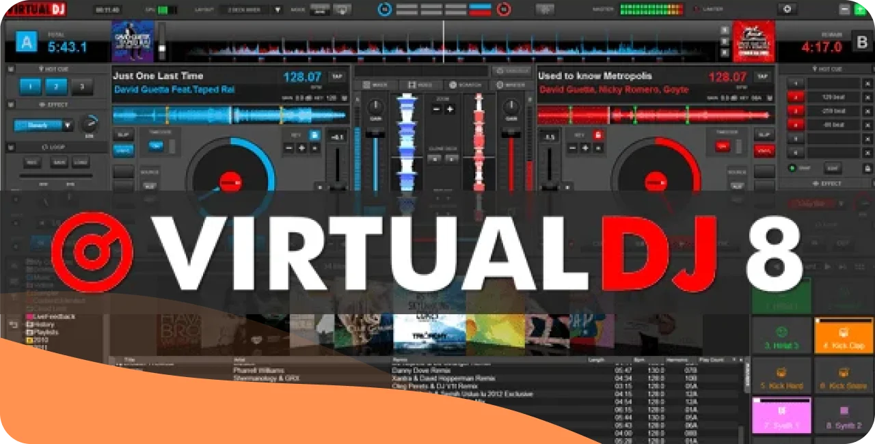This screenshot has width=875, height=444.
Task: Click mixer zoom minus button
Action: (x=437, y=109)
